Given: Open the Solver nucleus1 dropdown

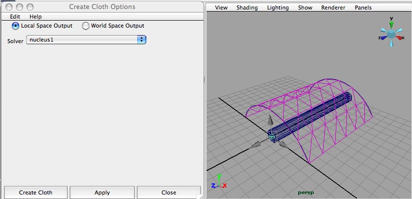Looking at the screenshot, I should click(x=86, y=40).
